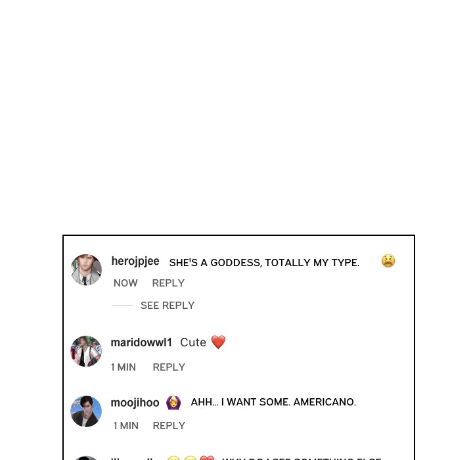Reply to moojihoo's Americano comment
Image resolution: width=473 pixels, height=460 pixels.
point(169,426)
